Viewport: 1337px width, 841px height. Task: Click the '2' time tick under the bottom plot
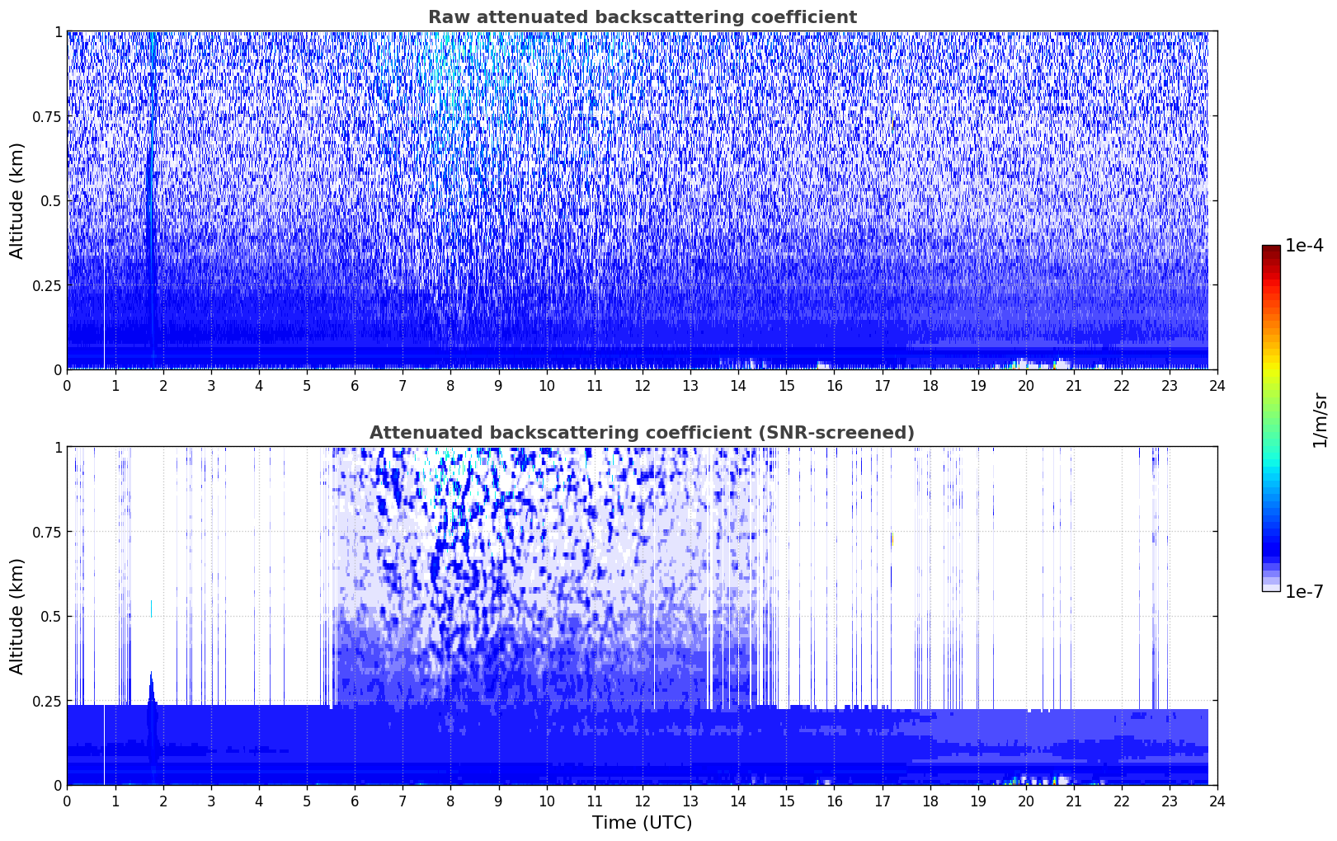coord(163,801)
